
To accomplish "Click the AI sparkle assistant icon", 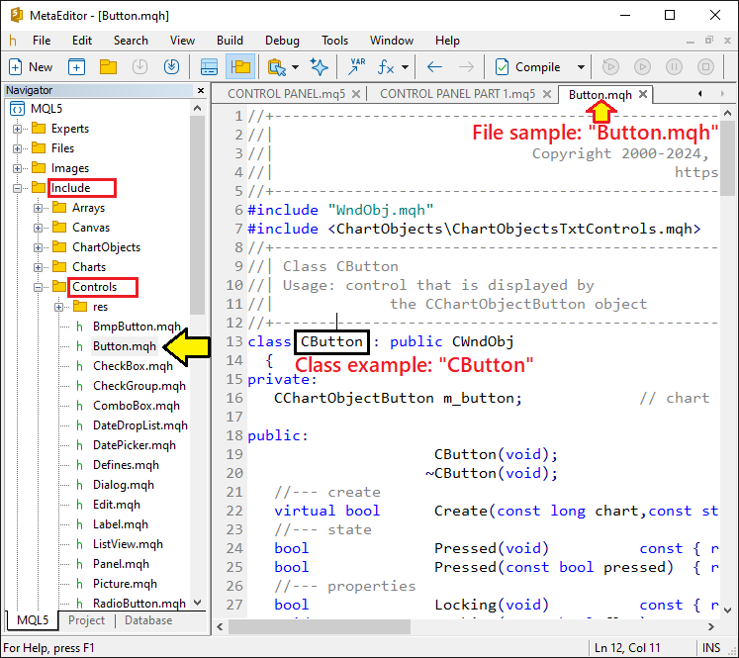I will pyautogui.click(x=320, y=67).
